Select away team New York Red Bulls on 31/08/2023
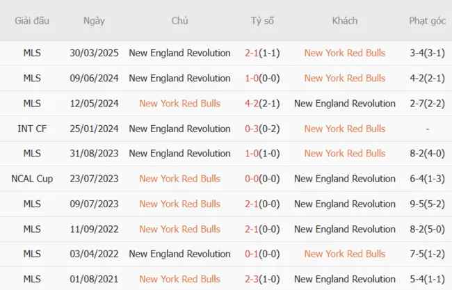Image resolution: width=452 pixels, height=290 pixels. click(x=344, y=154)
